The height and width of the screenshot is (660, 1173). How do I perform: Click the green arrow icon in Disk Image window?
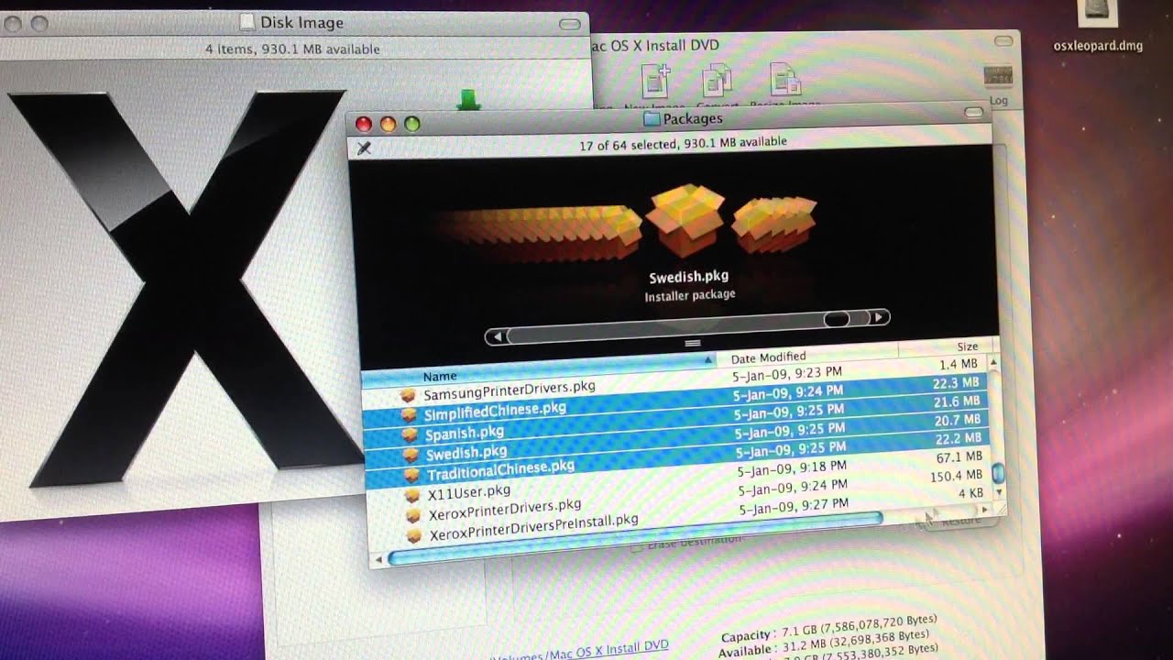point(468,99)
